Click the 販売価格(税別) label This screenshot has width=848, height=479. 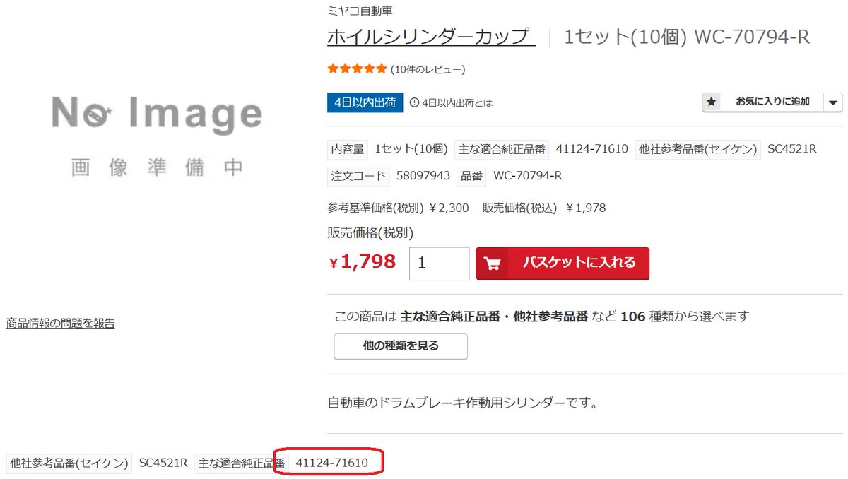click(370, 233)
